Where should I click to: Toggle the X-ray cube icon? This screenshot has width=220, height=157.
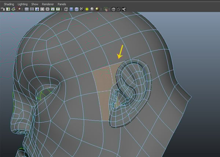(x=114, y=9)
